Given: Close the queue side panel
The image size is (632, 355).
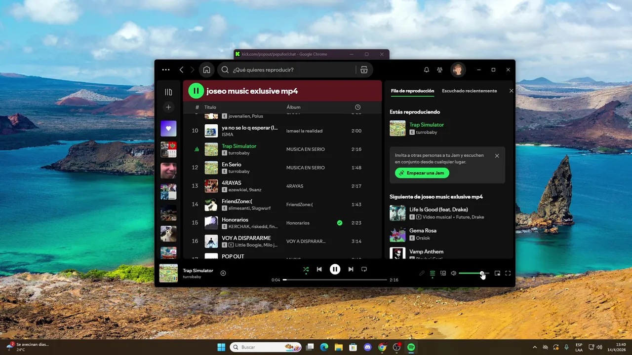Looking at the screenshot, I should [512, 91].
